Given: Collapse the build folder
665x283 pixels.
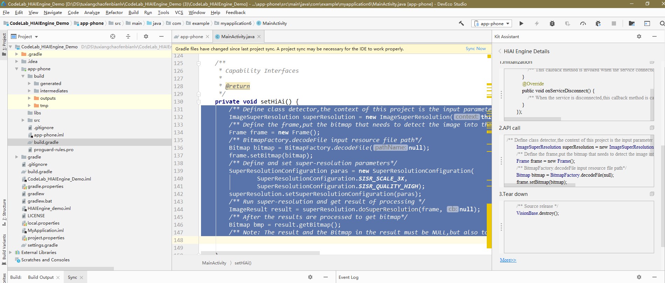Looking at the screenshot, I should point(23,76).
